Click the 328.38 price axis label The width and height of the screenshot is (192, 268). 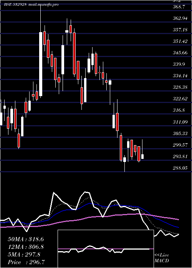180,87
